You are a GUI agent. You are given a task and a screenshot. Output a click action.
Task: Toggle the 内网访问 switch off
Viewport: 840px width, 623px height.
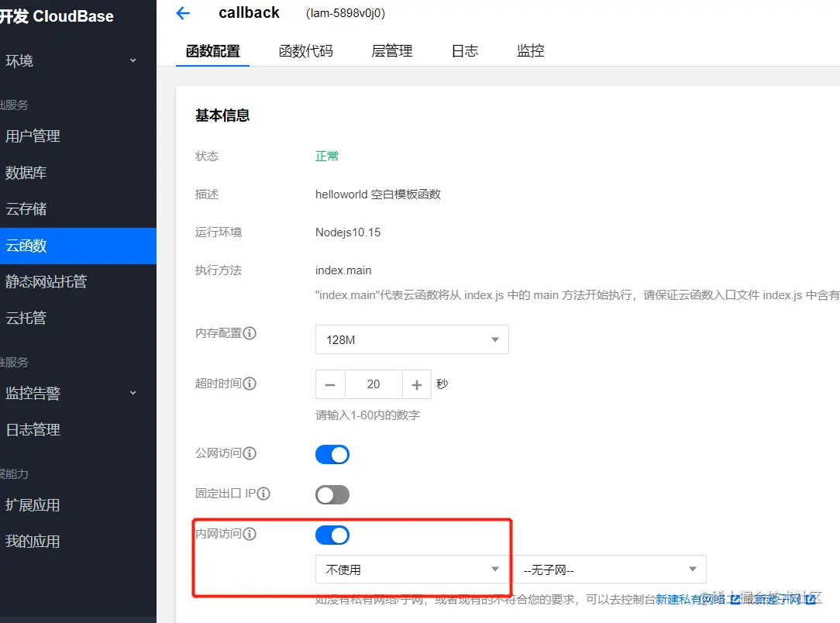(x=332, y=535)
